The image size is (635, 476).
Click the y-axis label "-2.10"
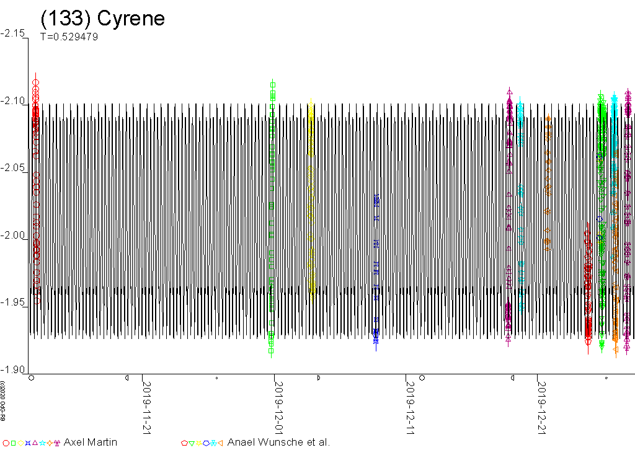click(12, 100)
